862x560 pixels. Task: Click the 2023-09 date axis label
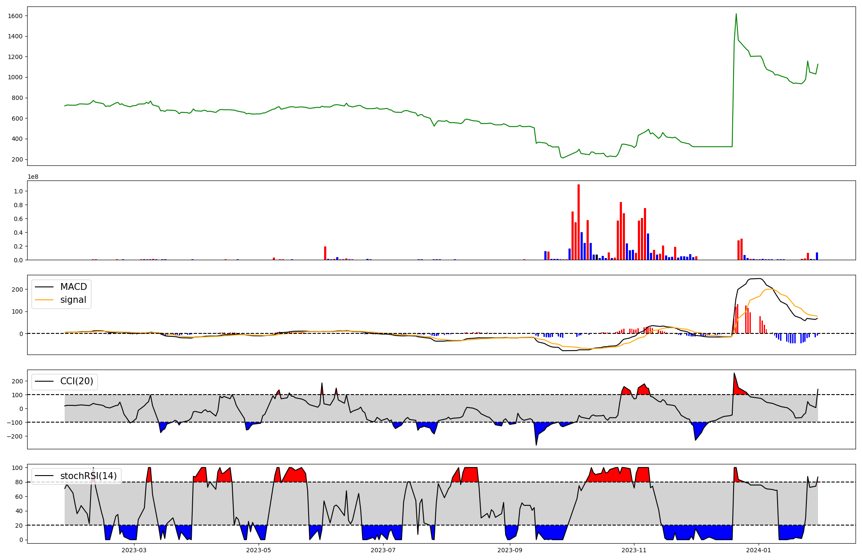tap(510, 550)
